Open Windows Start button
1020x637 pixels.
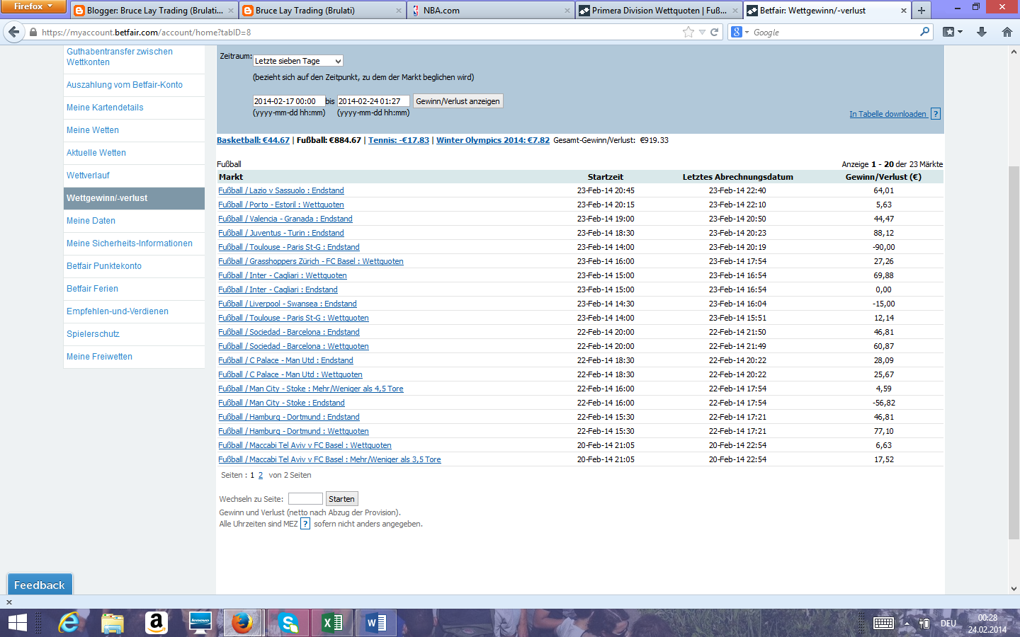pyautogui.click(x=17, y=623)
